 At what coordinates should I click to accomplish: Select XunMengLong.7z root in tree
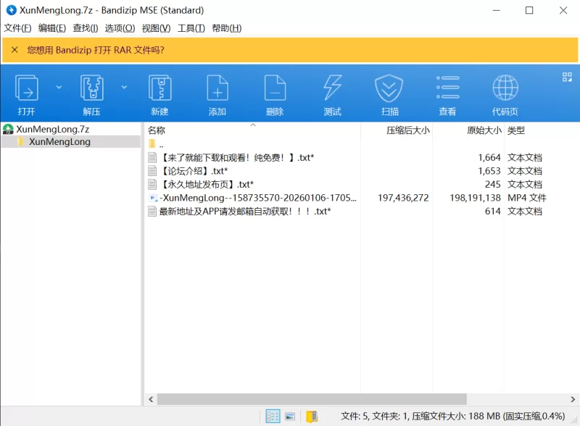tap(52, 129)
